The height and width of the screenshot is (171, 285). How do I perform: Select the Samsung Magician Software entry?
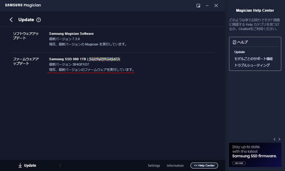point(71,34)
